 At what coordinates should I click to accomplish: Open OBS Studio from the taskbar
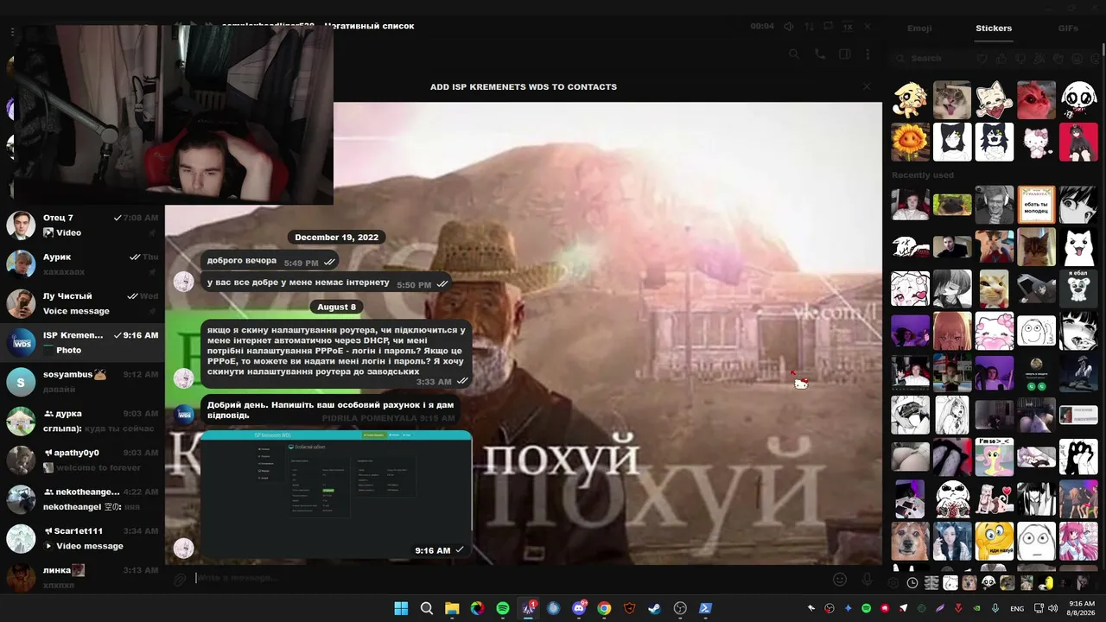[680, 608]
